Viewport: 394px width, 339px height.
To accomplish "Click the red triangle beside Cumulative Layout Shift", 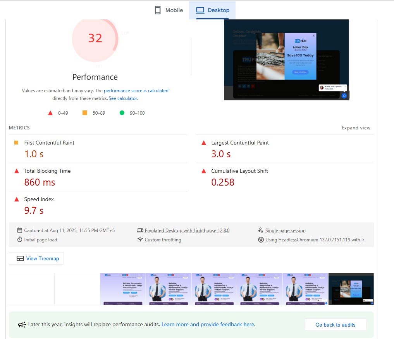I will [x=204, y=171].
